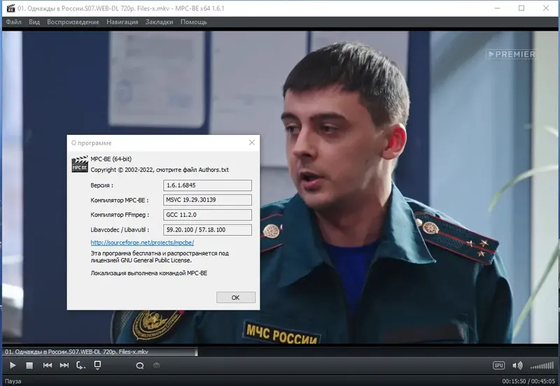The height and width of the screenshot is (386, 560).
Task: Click the Пауза status text
Action: pos(13,381)
